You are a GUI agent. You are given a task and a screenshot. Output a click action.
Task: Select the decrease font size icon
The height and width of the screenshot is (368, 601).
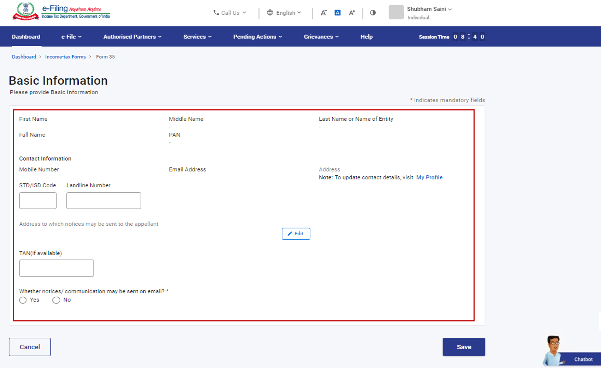(x=323, y=12)
